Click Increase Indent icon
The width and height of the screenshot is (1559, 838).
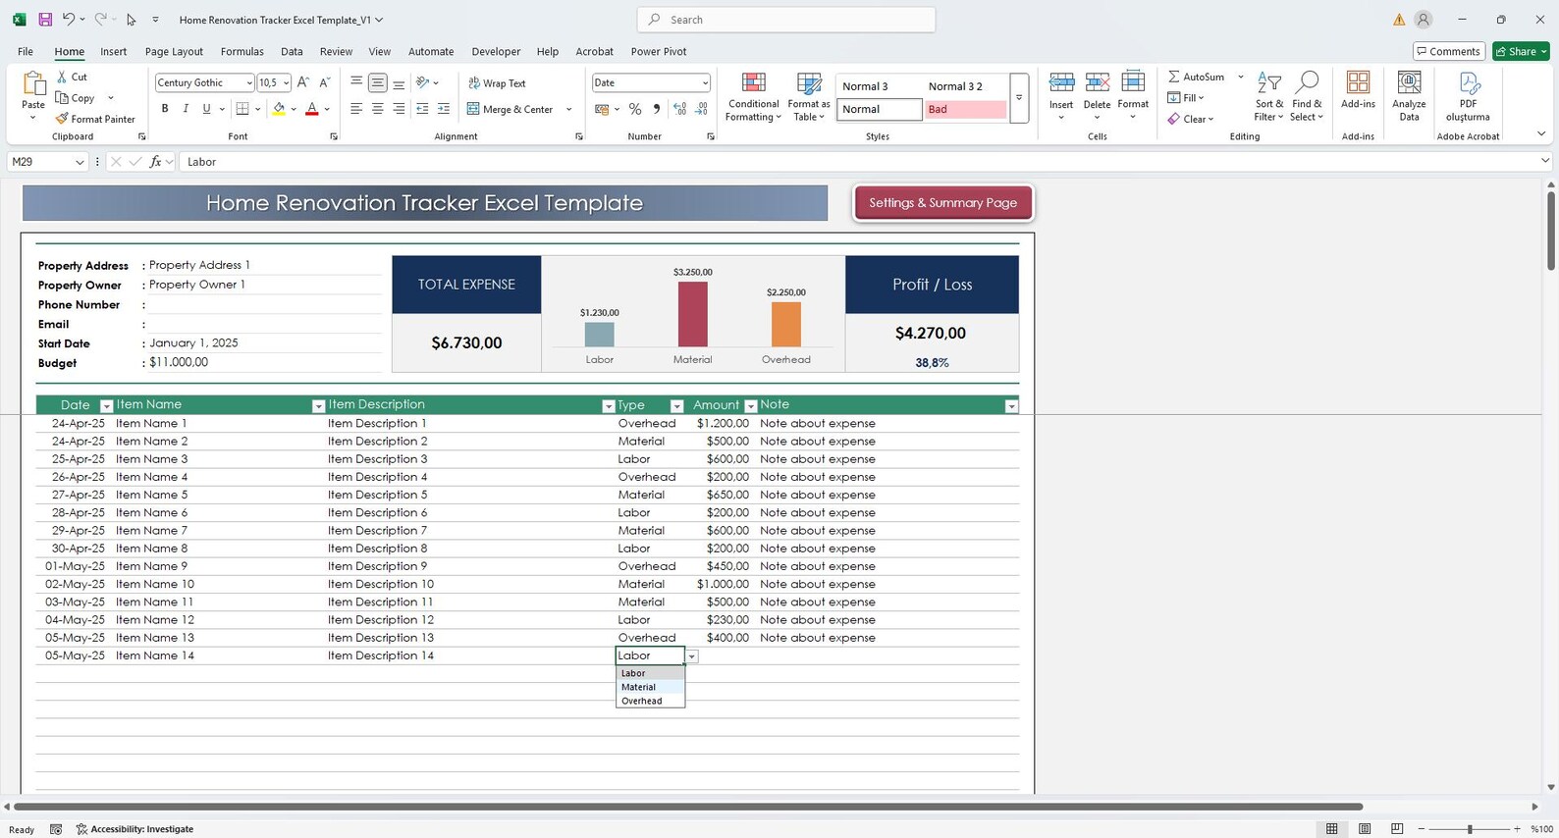tap(444, 109)
